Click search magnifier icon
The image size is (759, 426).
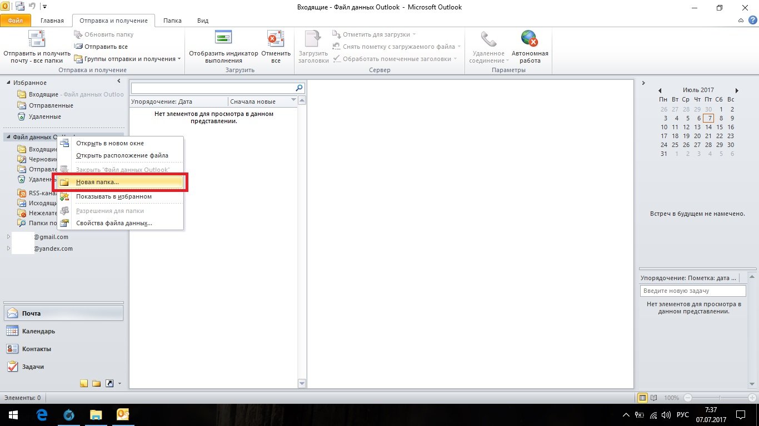[299, 88]
